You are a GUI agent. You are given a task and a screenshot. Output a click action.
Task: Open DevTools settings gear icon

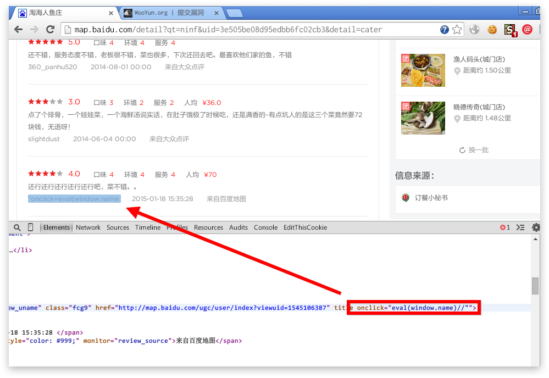point(536,227)
